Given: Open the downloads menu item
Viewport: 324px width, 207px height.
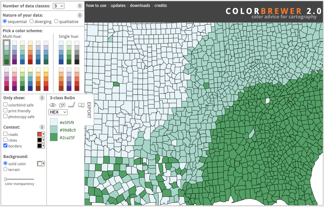Looking at the screenshot, I should pyautogui.click(x=140, y=6).
